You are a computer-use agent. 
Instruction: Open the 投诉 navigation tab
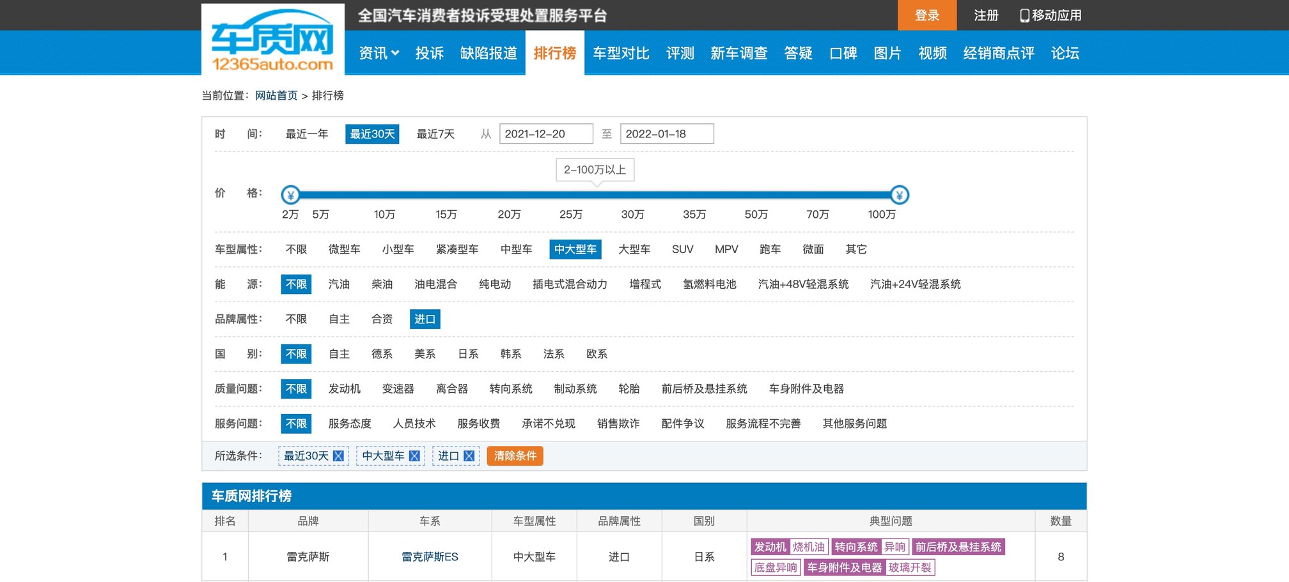click(x=429, y=53)
